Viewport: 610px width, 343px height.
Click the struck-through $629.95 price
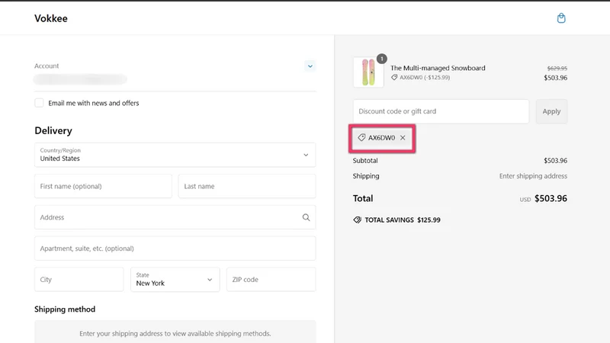point(557,69)
